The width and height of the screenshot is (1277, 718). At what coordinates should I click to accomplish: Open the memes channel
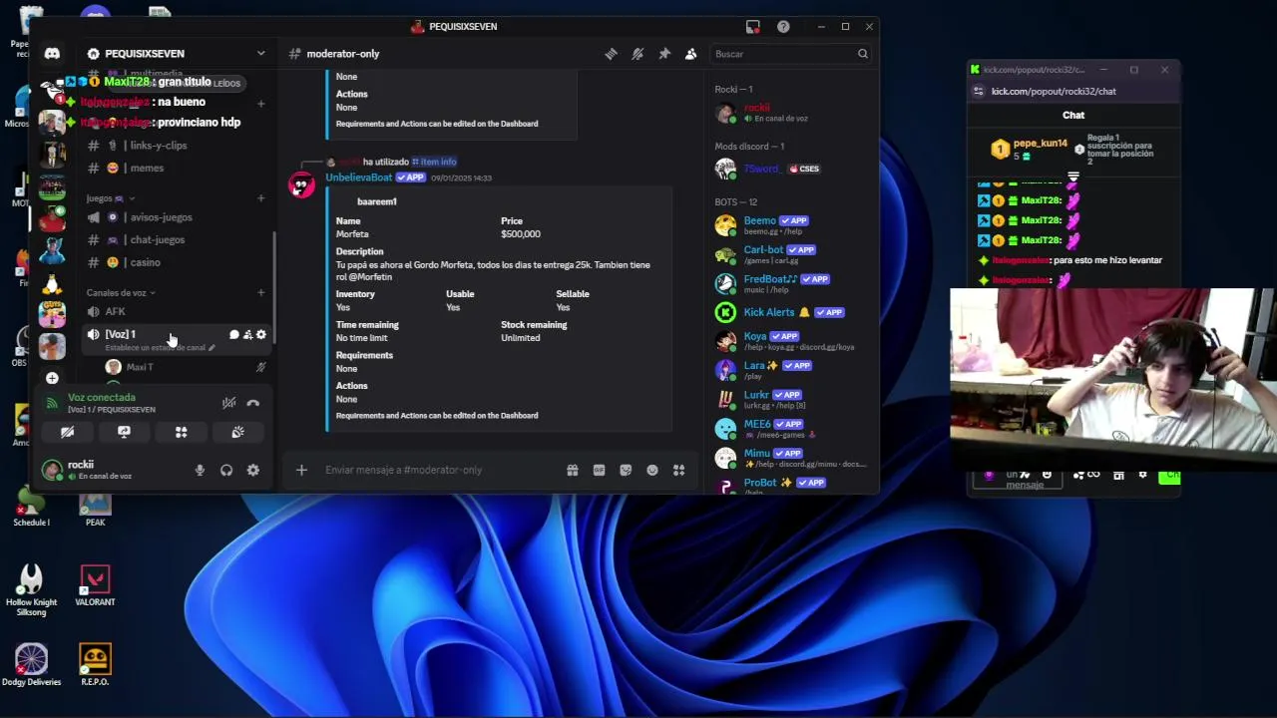pos(146,168)
